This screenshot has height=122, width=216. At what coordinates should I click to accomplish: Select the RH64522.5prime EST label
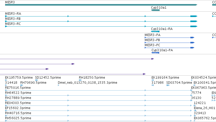(18, 93)
